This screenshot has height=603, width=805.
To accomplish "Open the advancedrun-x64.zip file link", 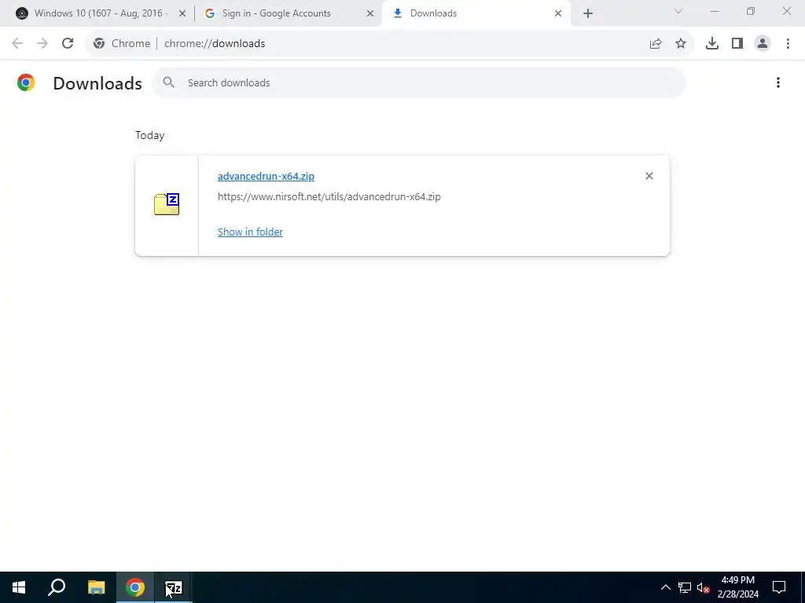I will (x=266, y=176).
